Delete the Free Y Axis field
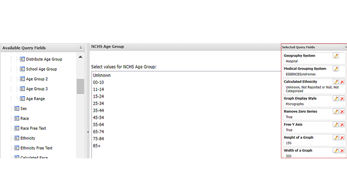The image size is (347, 195). point(342,125)
